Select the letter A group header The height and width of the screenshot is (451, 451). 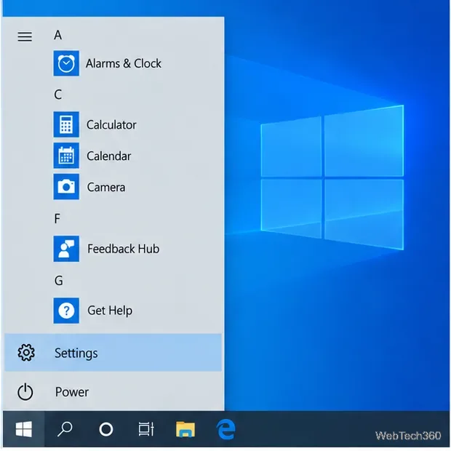point(57,35)
